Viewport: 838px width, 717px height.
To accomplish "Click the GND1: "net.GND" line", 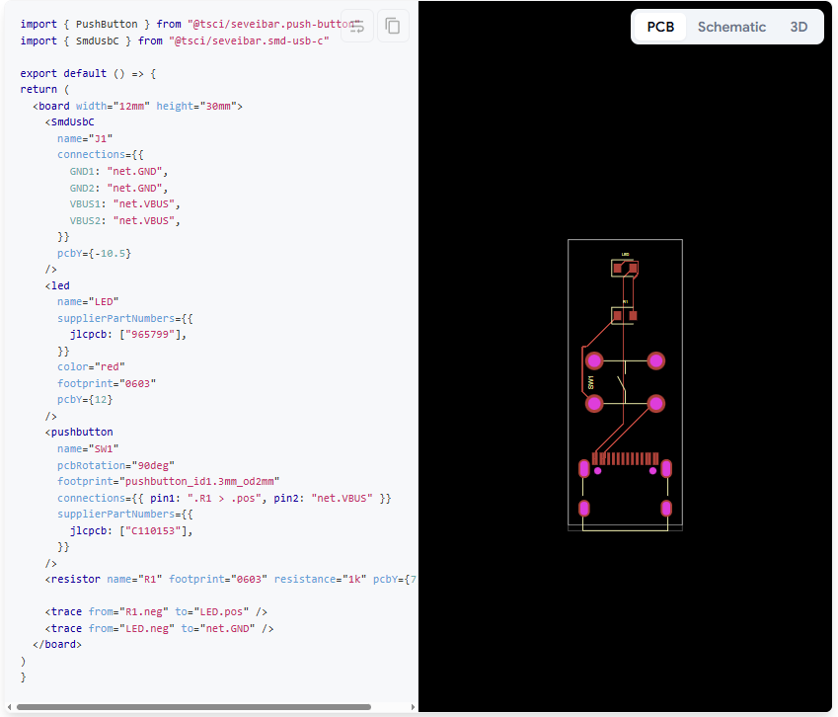I will click(x=118, y=171).
